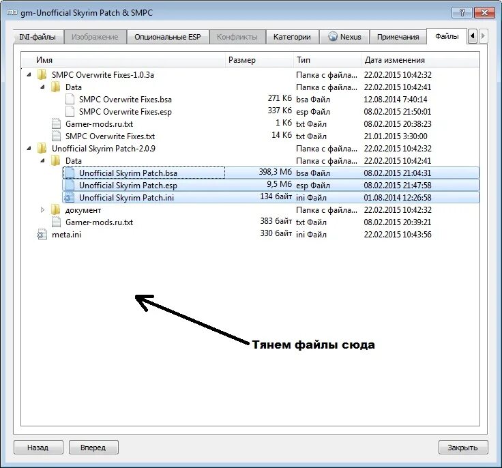Image resolution: width=502 pixels, height=468 pixels.
Task: Select the SMPC Overwrite Fixes-1.0.3a folder name
Action: [103, 74]
